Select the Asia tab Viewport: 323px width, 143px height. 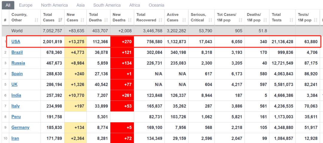tap(80, 5)
